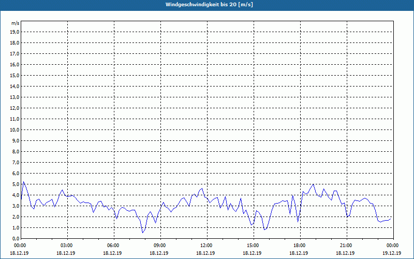Click the 18:00 time axis label
Image resolution: width=414 pixels, height=259 pixels.
301,246
